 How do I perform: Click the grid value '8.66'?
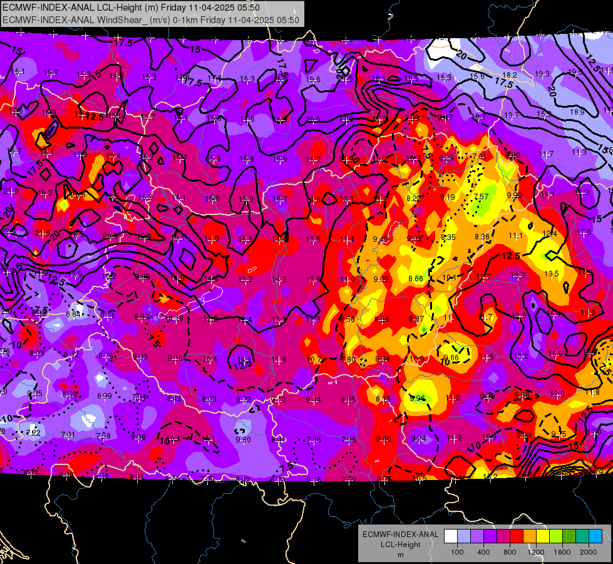pos(416,279)
